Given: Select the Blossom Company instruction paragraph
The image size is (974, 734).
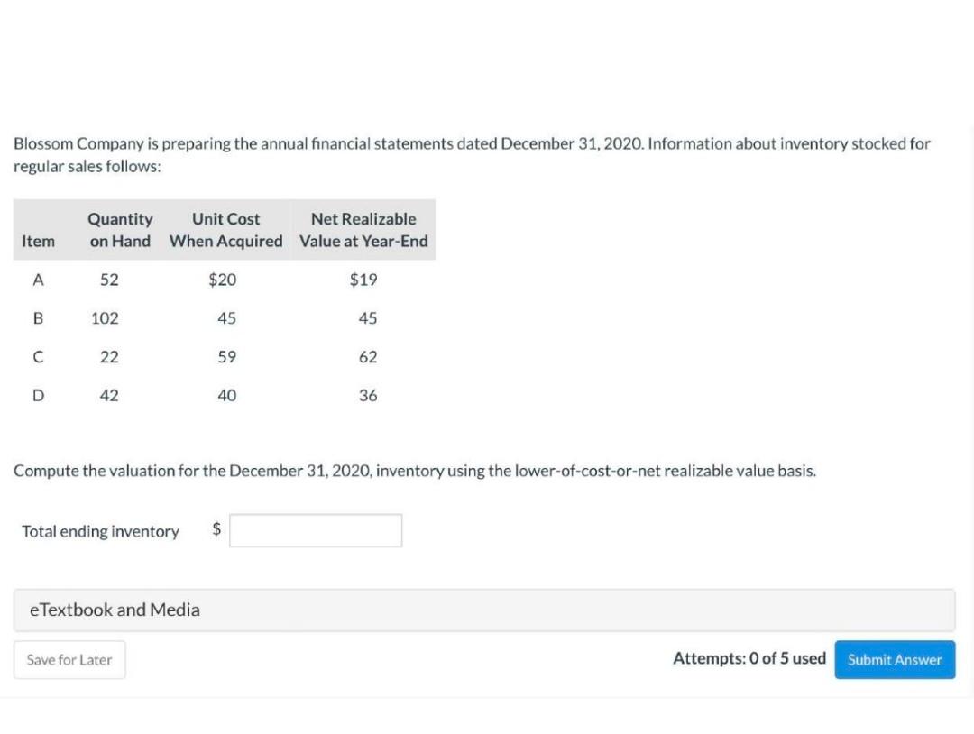Looking at the screenshot, I should (473, 154).
